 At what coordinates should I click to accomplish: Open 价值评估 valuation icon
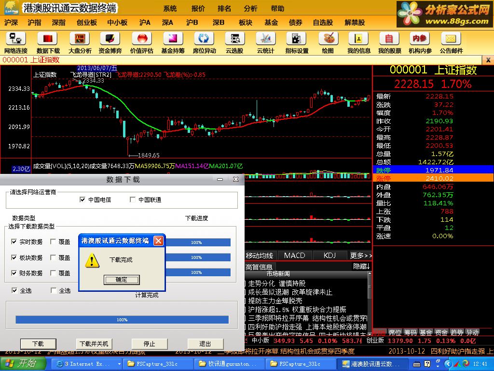pyautogui.click(x=141, y=43)
